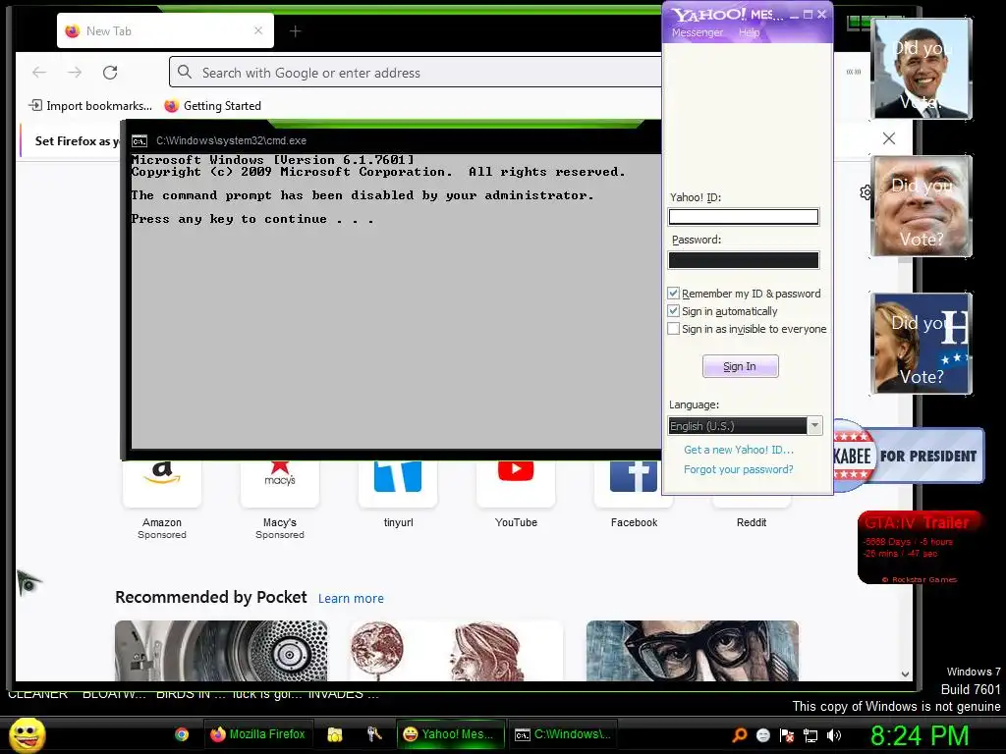This screenshot has width=1006, height=754.
Task: Click INVADES news ticker item
Action: coord(343,694)
